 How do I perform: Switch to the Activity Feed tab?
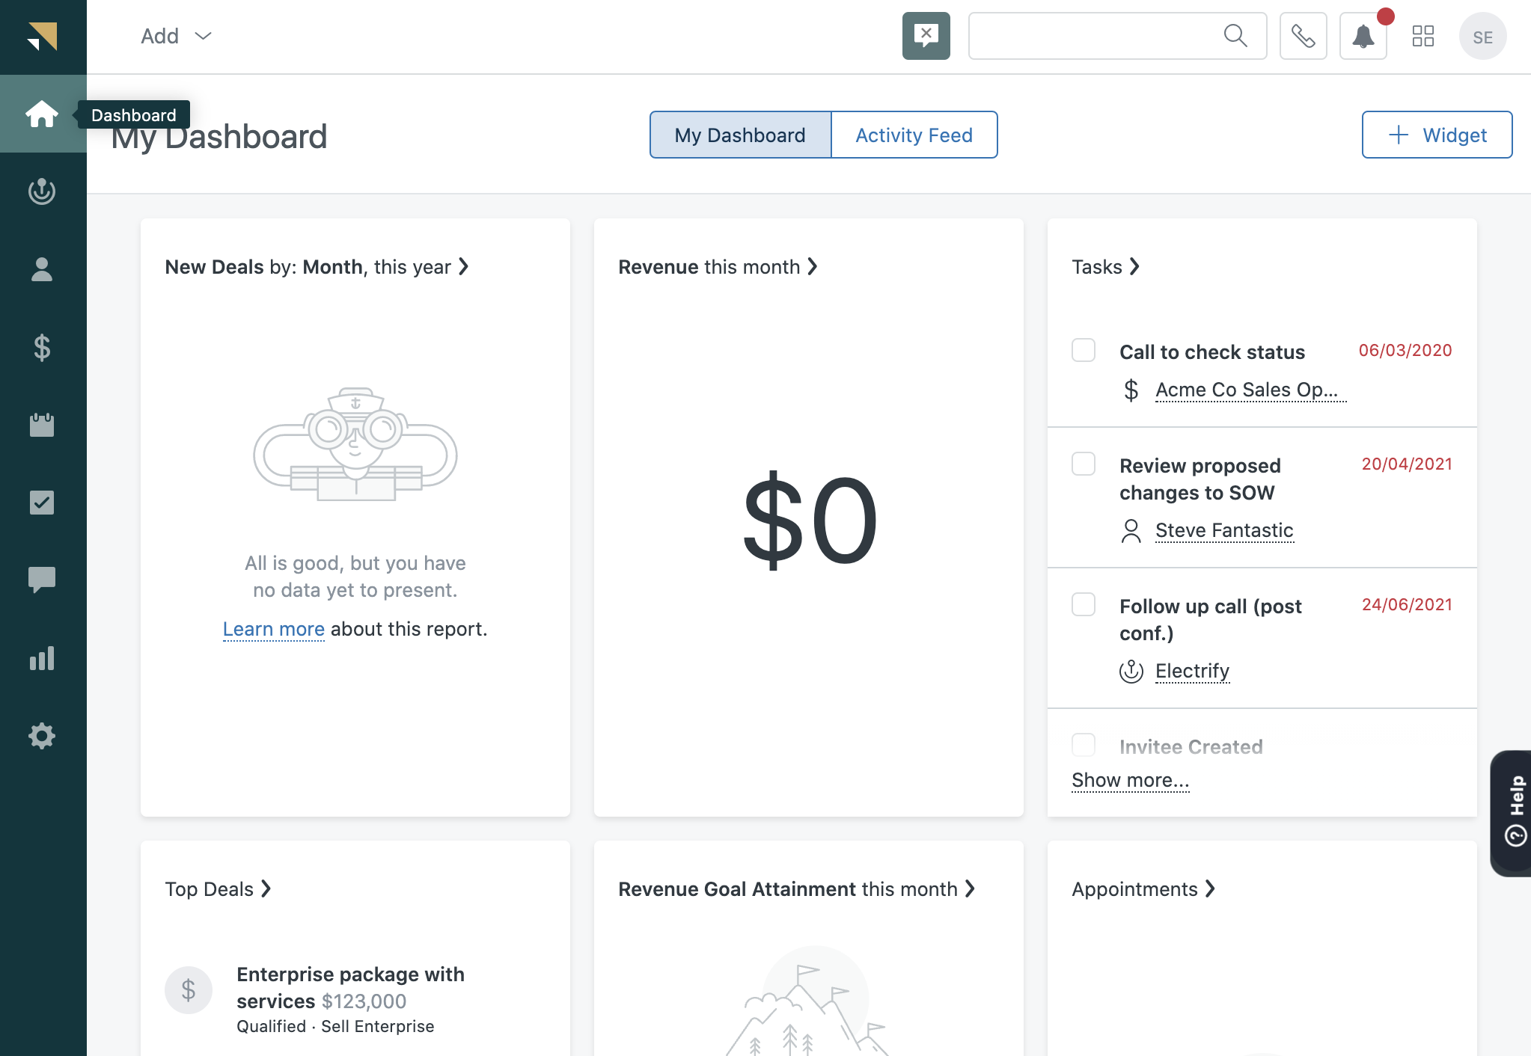click(x=913, y=135)
